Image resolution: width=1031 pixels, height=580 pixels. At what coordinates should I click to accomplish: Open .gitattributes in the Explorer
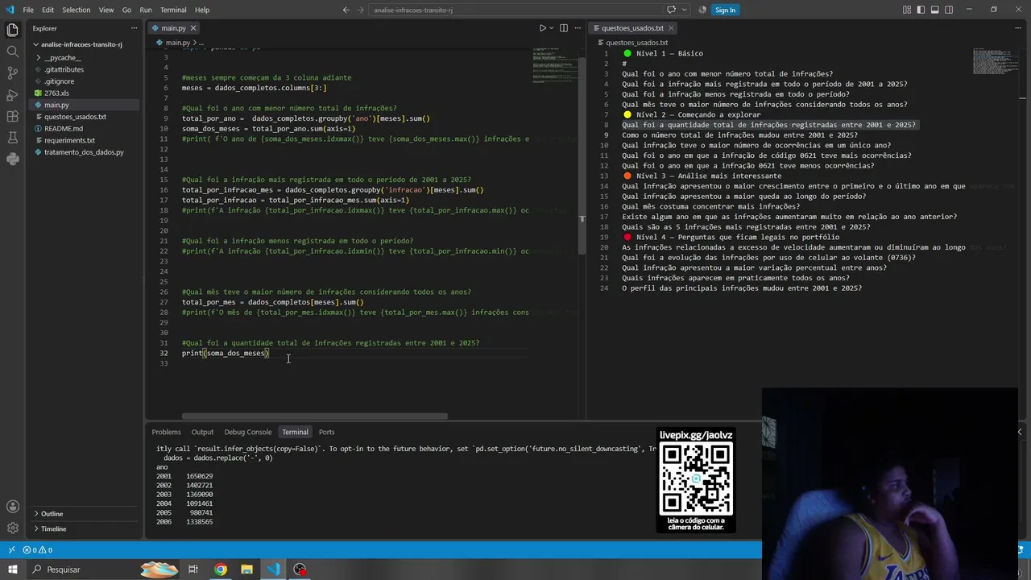(64, 69)
